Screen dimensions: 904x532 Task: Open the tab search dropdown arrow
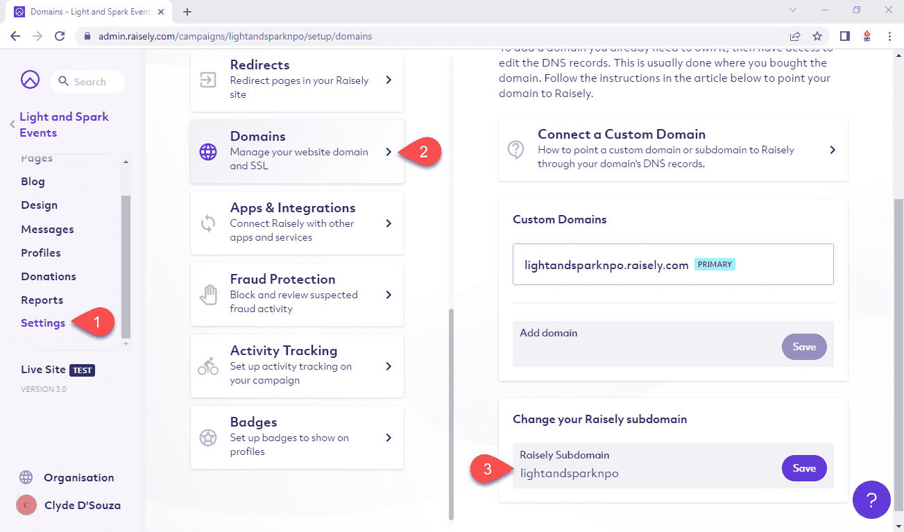794,10
